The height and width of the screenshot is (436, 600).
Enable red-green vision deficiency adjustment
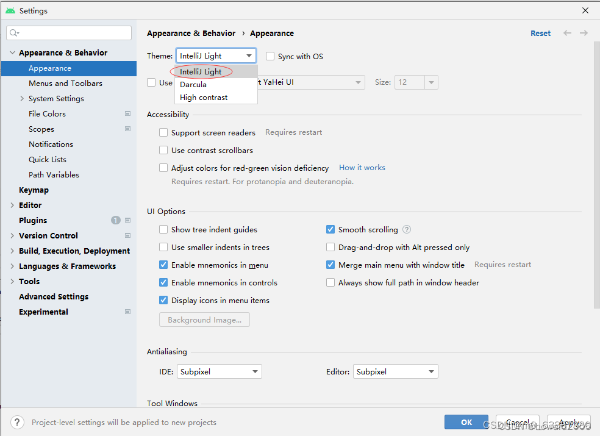(163, 168)
